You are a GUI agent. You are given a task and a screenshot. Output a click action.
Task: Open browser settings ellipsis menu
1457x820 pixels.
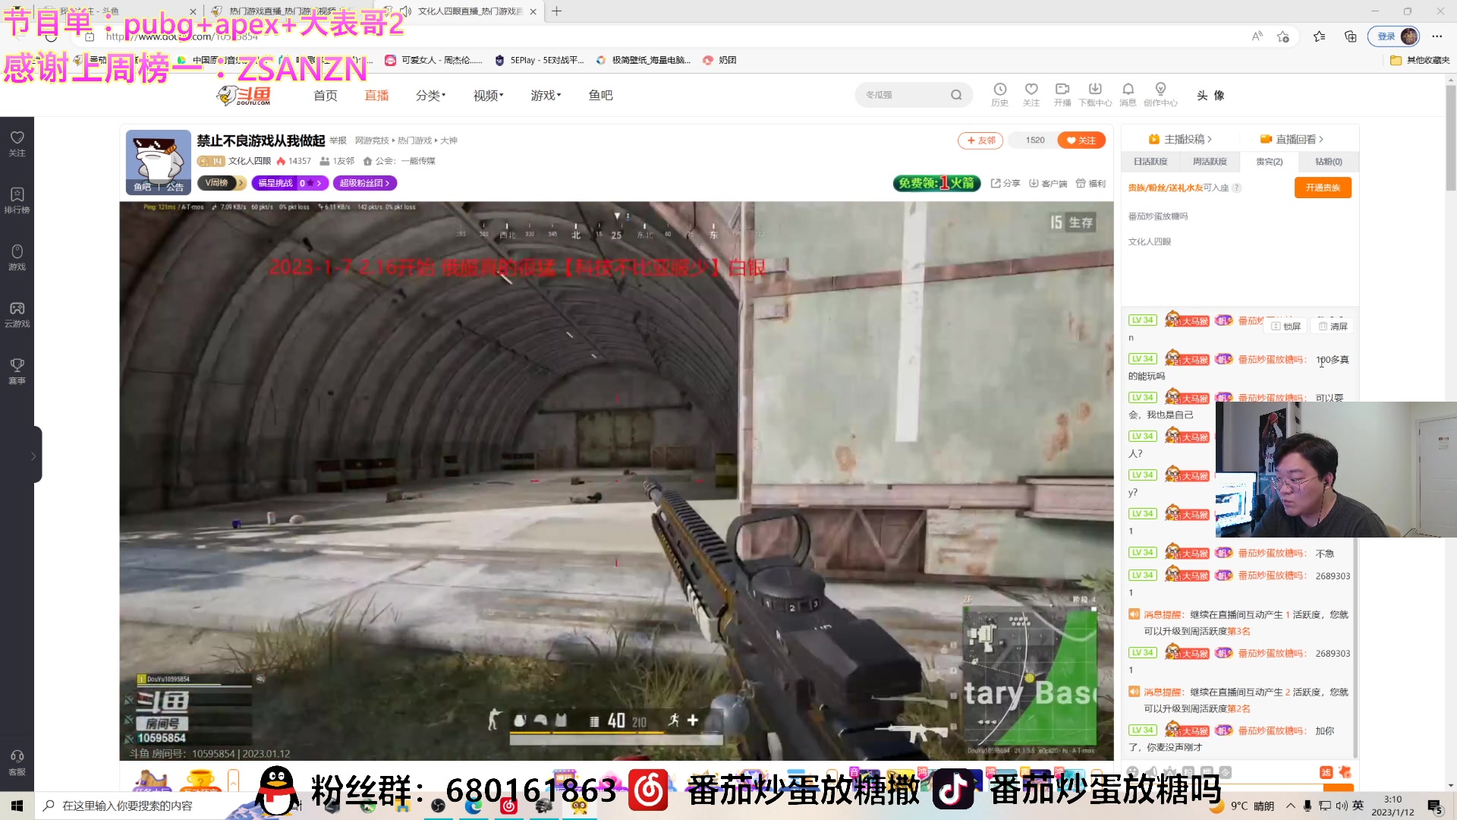pos(1437,36)
